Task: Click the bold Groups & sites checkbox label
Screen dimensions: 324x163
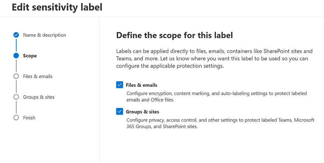Action: (x=142, y=112)
